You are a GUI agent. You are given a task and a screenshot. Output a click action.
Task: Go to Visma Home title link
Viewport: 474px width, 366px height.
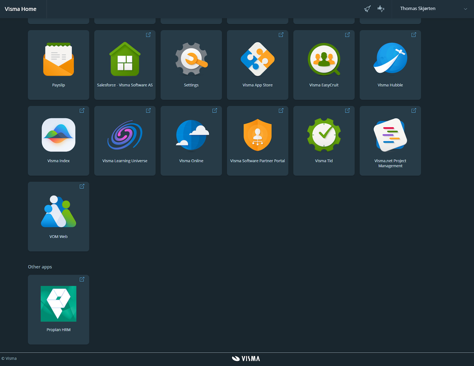(x=20, y=9)
